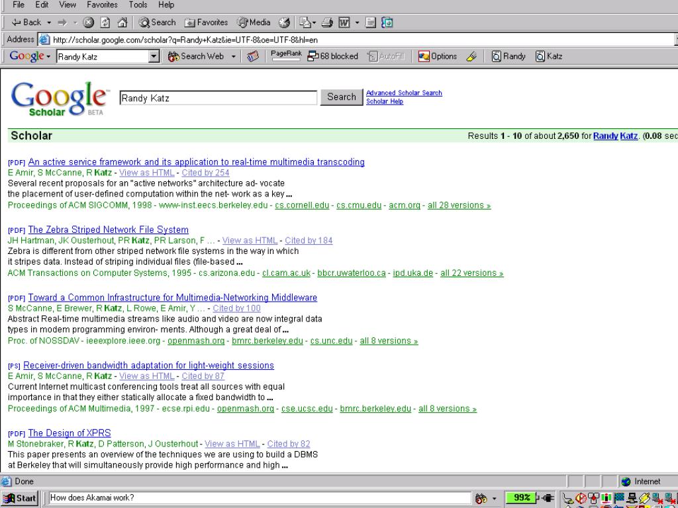Click the binoculars search icon on the taskbar
Screen dimensions: 678x508
pyautogui.click(x=481, y=497)
